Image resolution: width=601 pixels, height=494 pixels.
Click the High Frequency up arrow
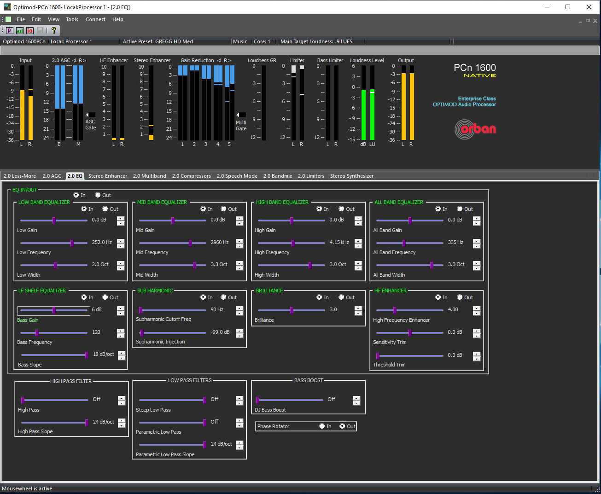358,241
